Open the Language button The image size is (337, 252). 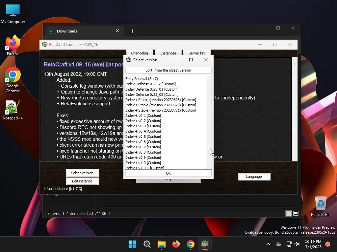(254, 177)
